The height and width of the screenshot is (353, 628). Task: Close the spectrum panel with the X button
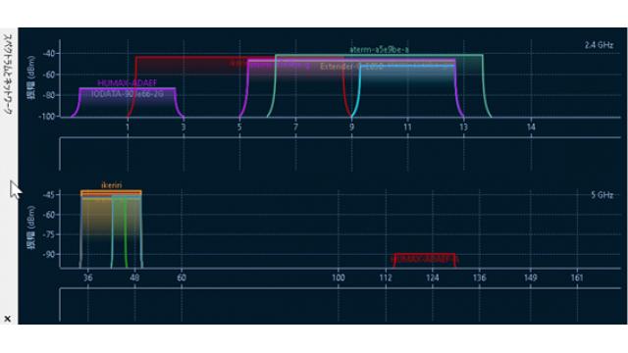[x=7, y=319]
